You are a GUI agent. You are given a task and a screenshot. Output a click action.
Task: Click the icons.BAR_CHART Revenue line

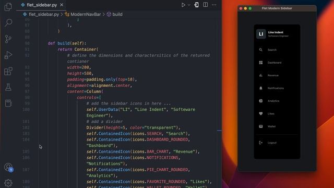(x=143, y=151)
